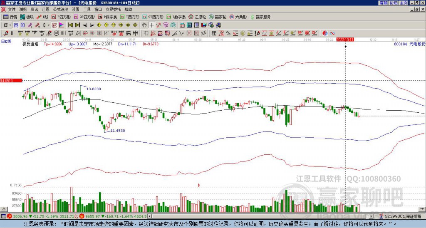
Task: Launch the 江恩轮 Gann wheel
Action: (197, 17)
